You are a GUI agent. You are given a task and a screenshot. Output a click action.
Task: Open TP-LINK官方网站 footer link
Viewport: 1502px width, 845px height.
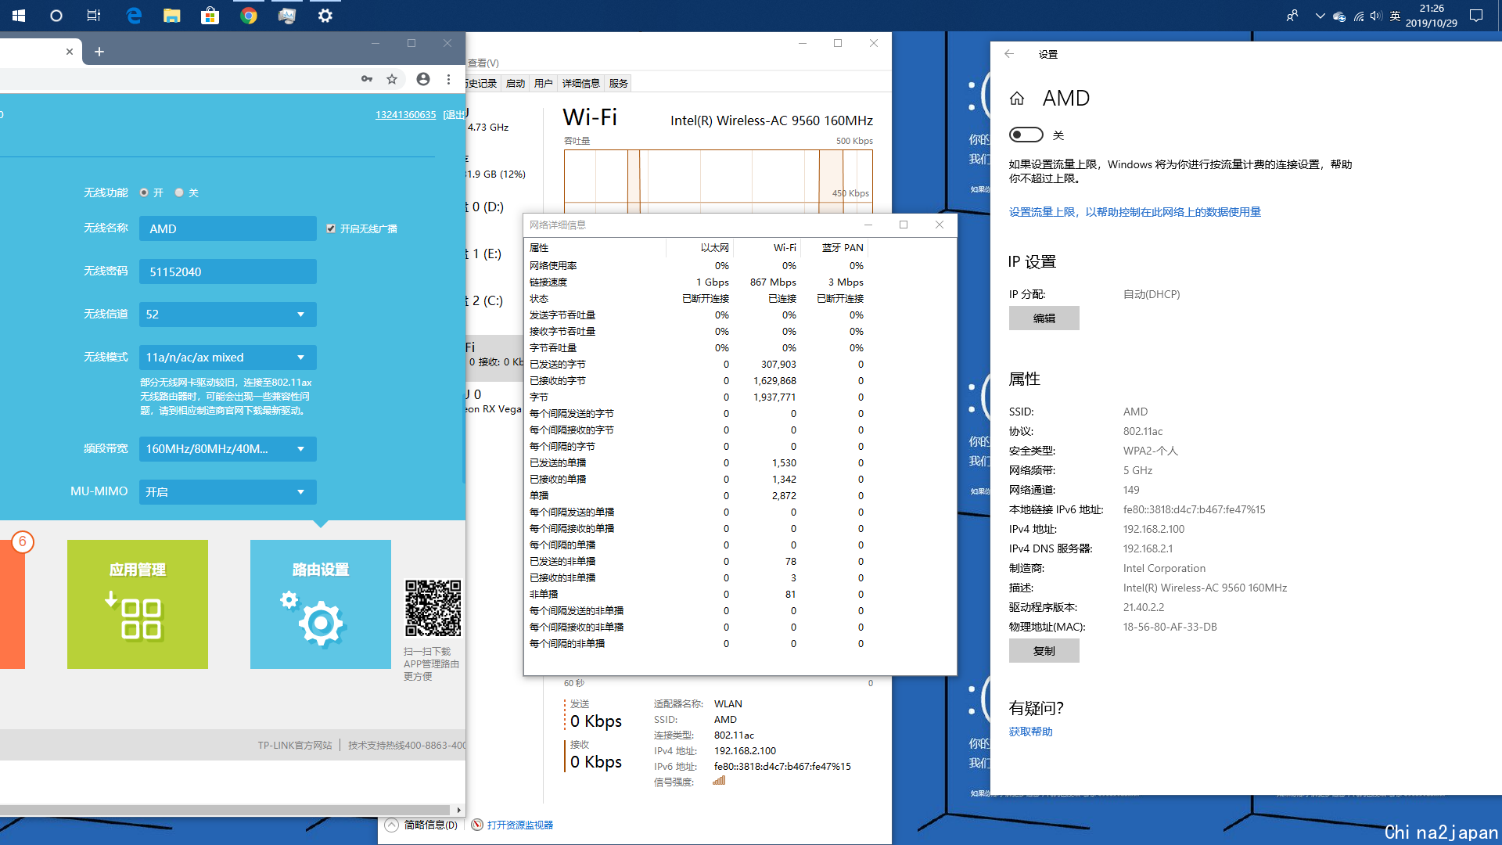click(295, 745)
